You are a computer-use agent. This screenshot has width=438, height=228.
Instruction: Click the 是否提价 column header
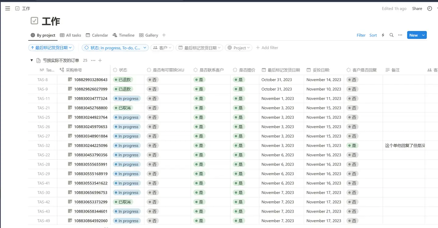click(x=245, y=70)
